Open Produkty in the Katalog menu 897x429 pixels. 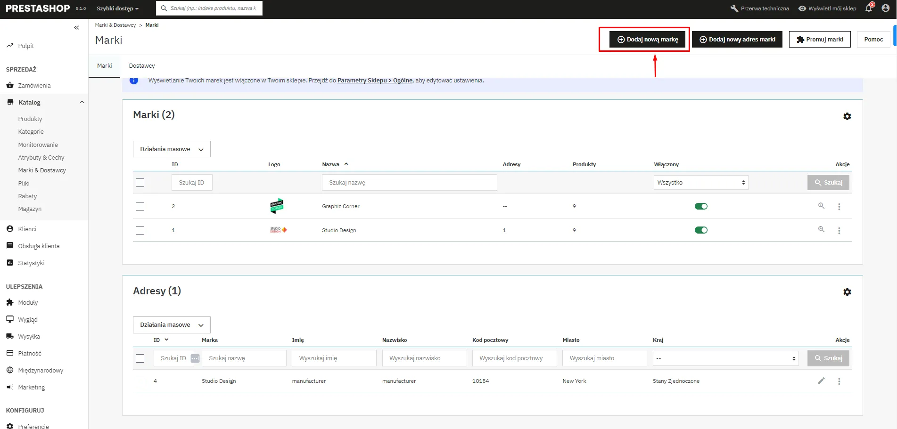tap(30, 119)
